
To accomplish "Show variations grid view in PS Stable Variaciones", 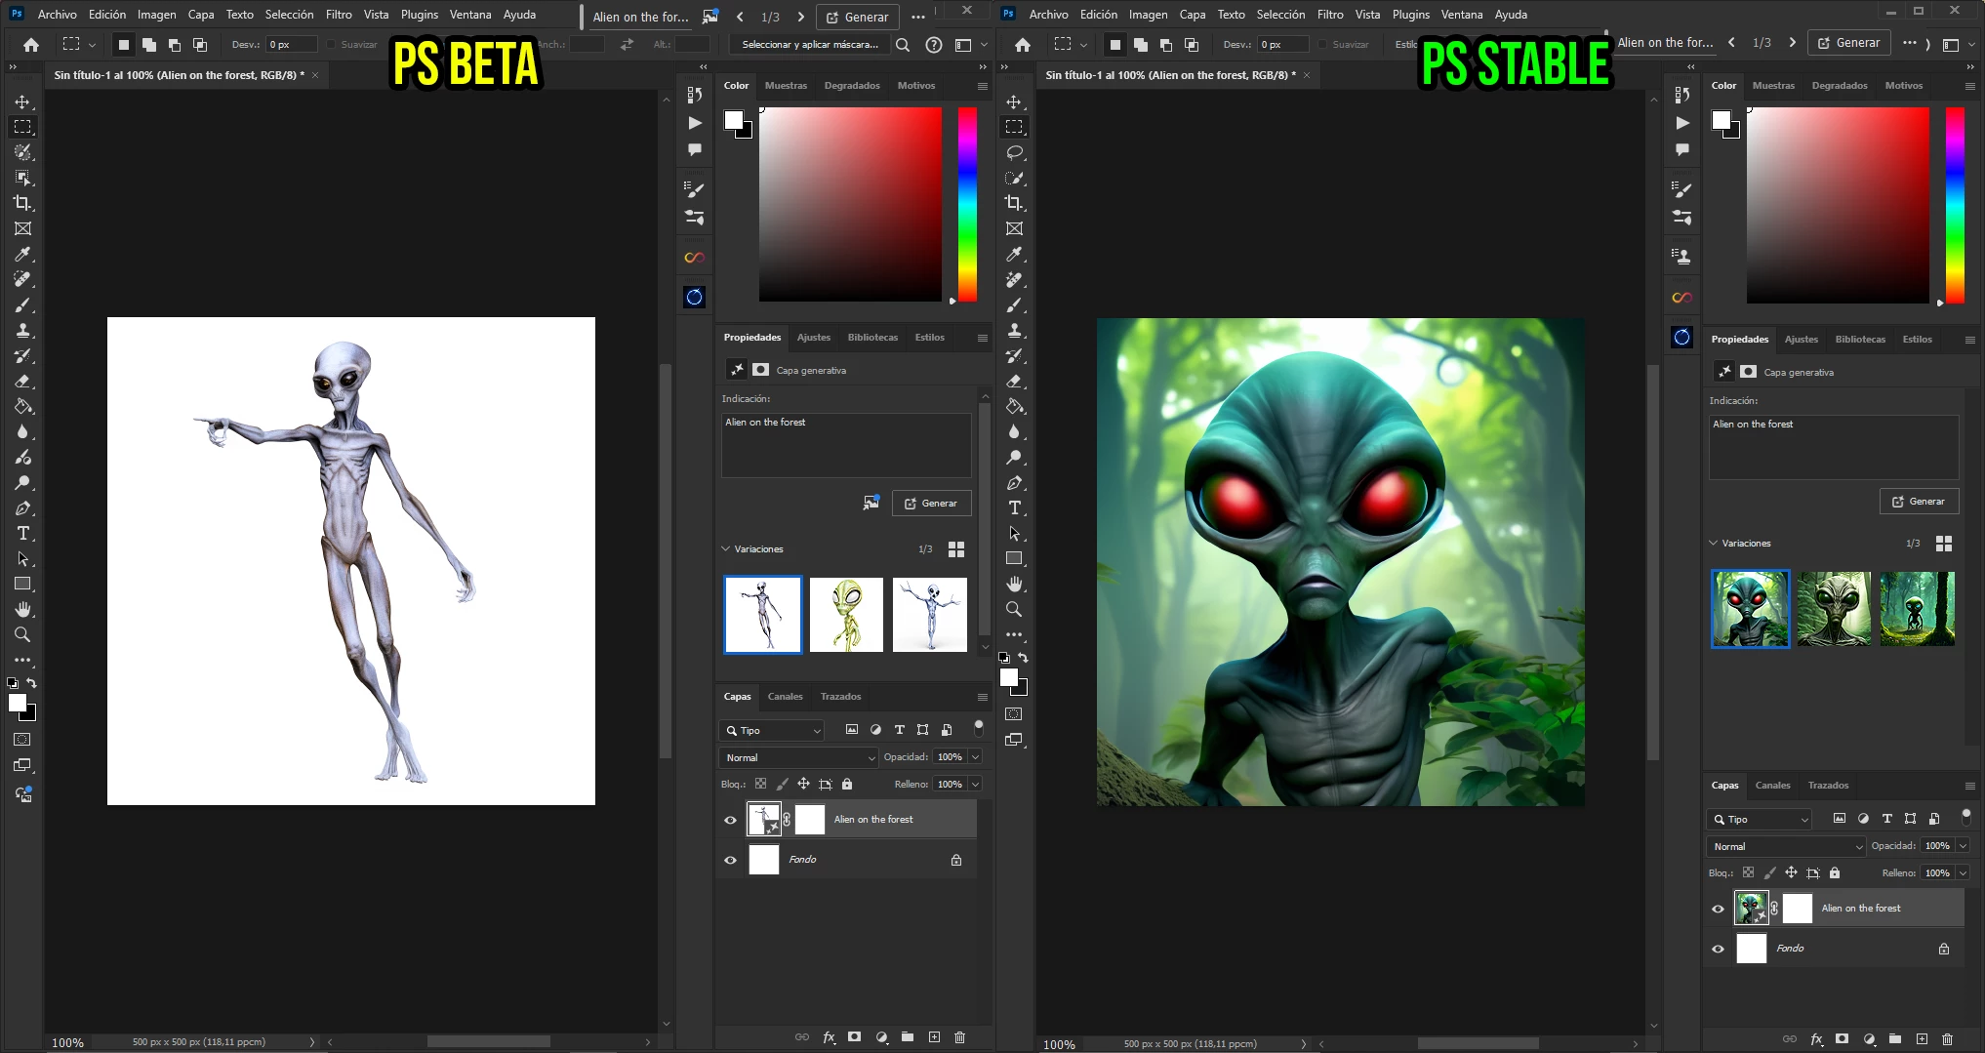I will pos(1944,544).
